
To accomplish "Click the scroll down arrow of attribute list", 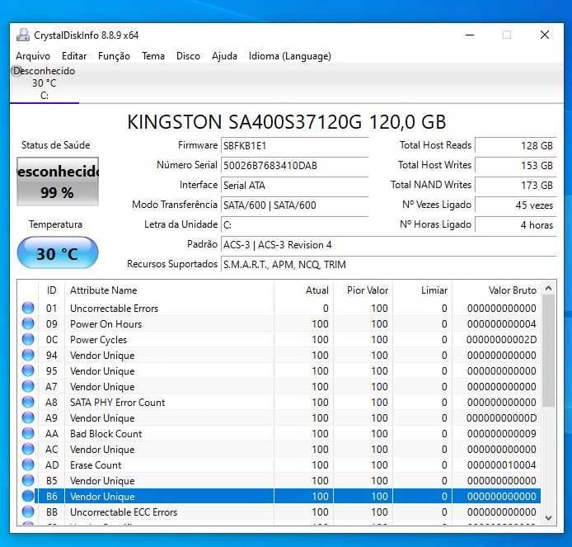I will 548,518.
